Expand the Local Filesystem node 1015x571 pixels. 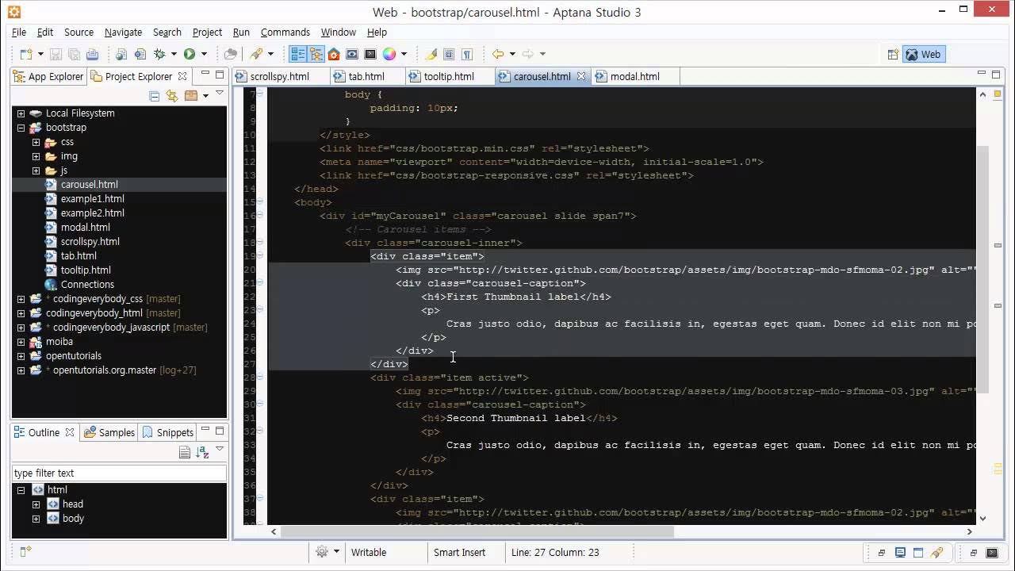pyautogui.click(x=21, y=113)
